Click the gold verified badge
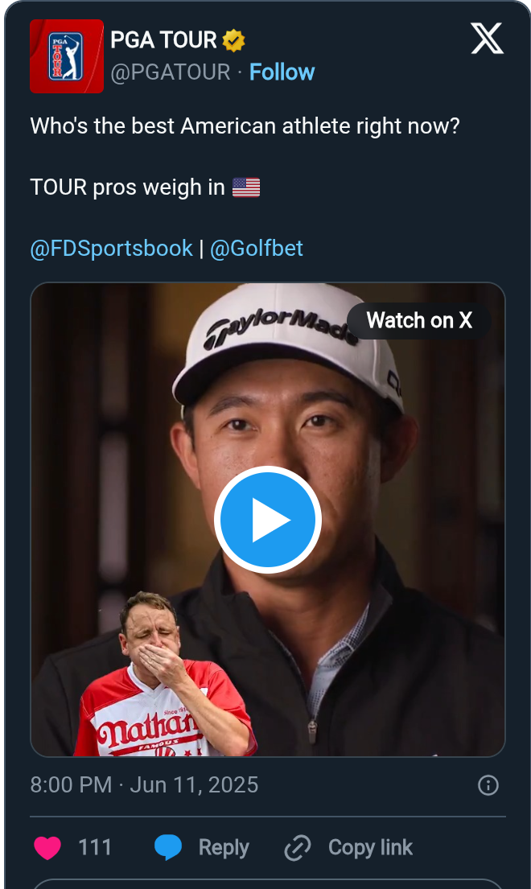 234,39
